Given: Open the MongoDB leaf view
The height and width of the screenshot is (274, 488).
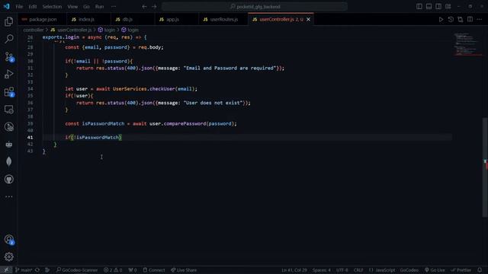Looking at the screenshot, I should (8, 161).
